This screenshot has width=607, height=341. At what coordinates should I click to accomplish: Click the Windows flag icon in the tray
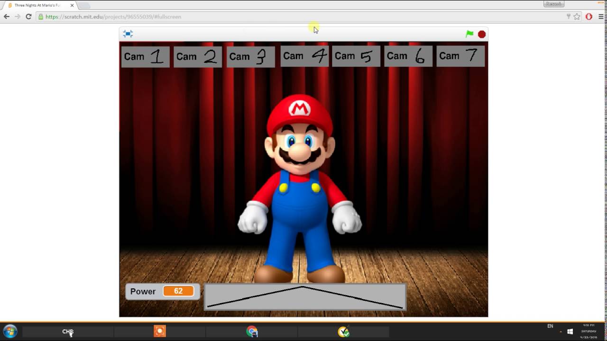coord(570,332)
